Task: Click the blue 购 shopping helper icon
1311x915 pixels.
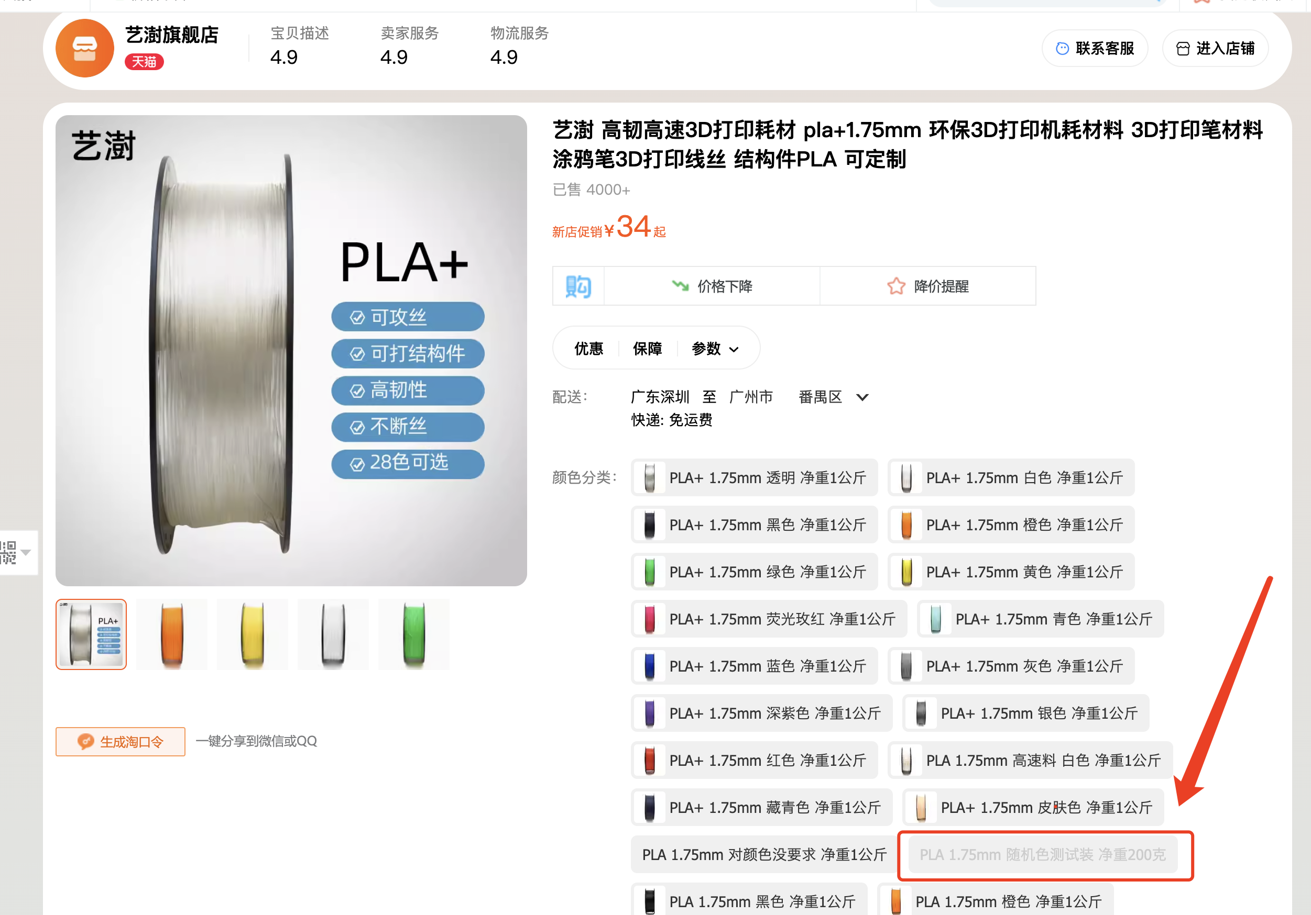Action: click(578, 286)
